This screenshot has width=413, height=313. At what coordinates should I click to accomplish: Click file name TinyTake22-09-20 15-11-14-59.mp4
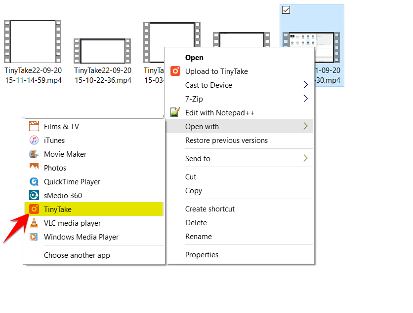[33, 75]
